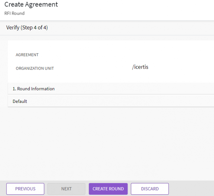Click the RFI Round subtitle text
The width and height of the screenshot is (214, 196).
(14, 13)
